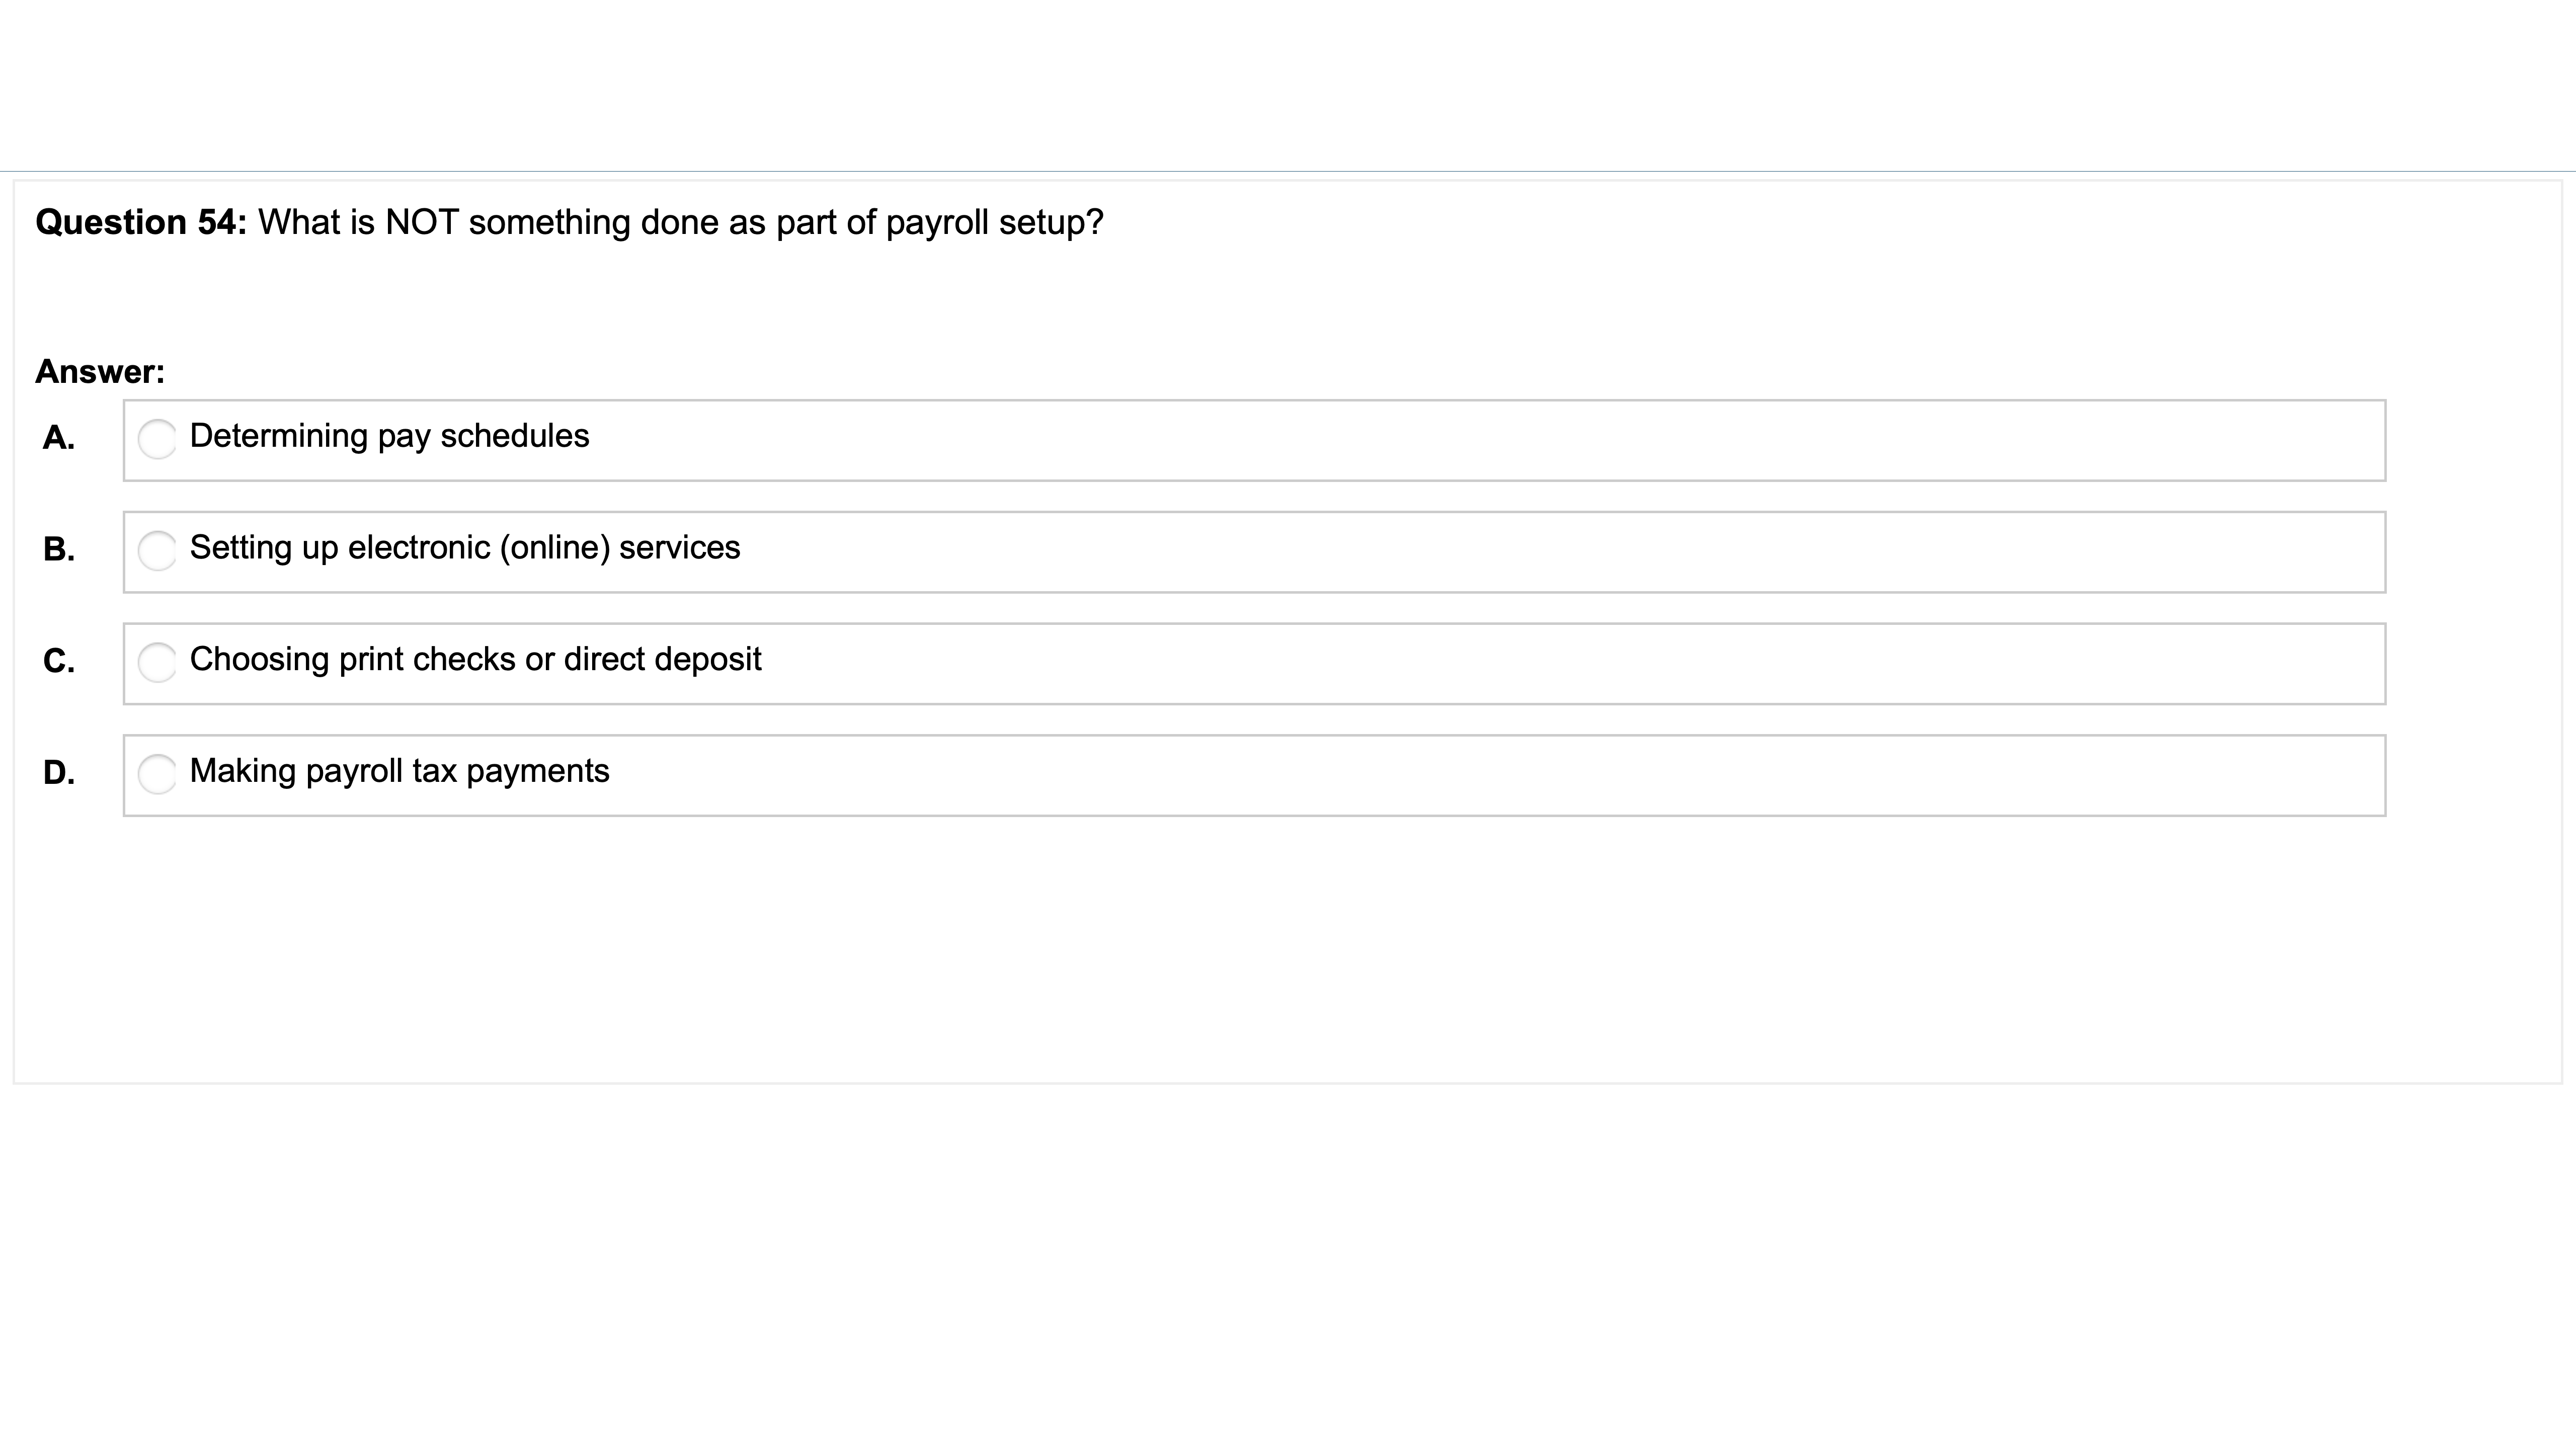Click the question text about payroll setup

point(680,222)
